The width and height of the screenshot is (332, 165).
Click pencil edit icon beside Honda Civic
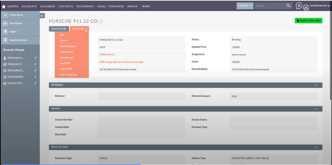pos(35,83)
